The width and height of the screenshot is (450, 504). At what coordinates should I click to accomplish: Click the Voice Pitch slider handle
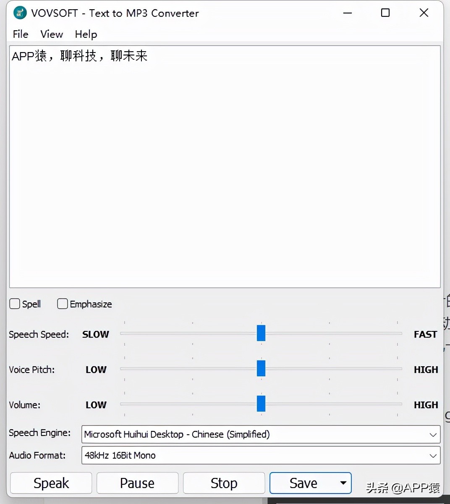(x=261, y=368)
